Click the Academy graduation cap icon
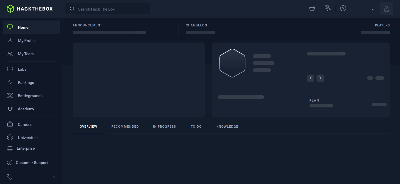The image size is (400, 184). [10, 109]
